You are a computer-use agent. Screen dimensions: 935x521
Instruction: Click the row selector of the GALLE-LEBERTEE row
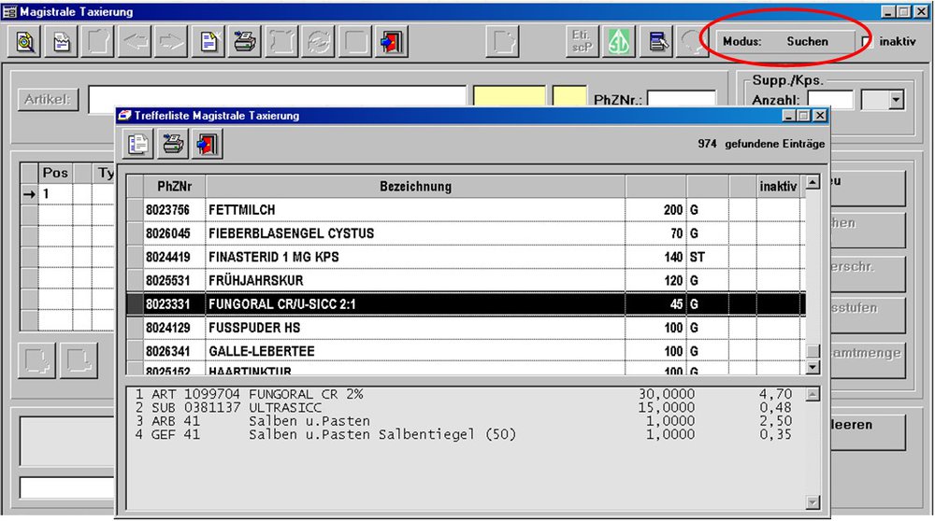(x=136, y=351)
